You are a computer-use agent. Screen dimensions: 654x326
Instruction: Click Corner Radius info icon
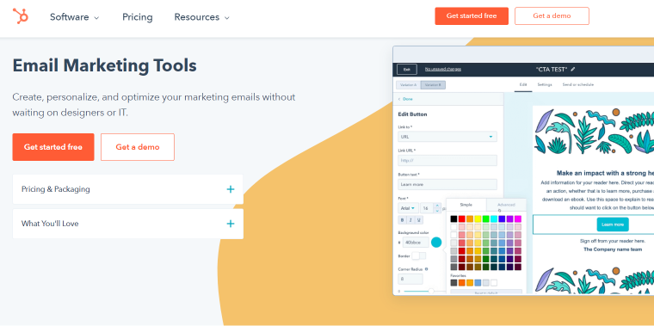click(426, 269)
